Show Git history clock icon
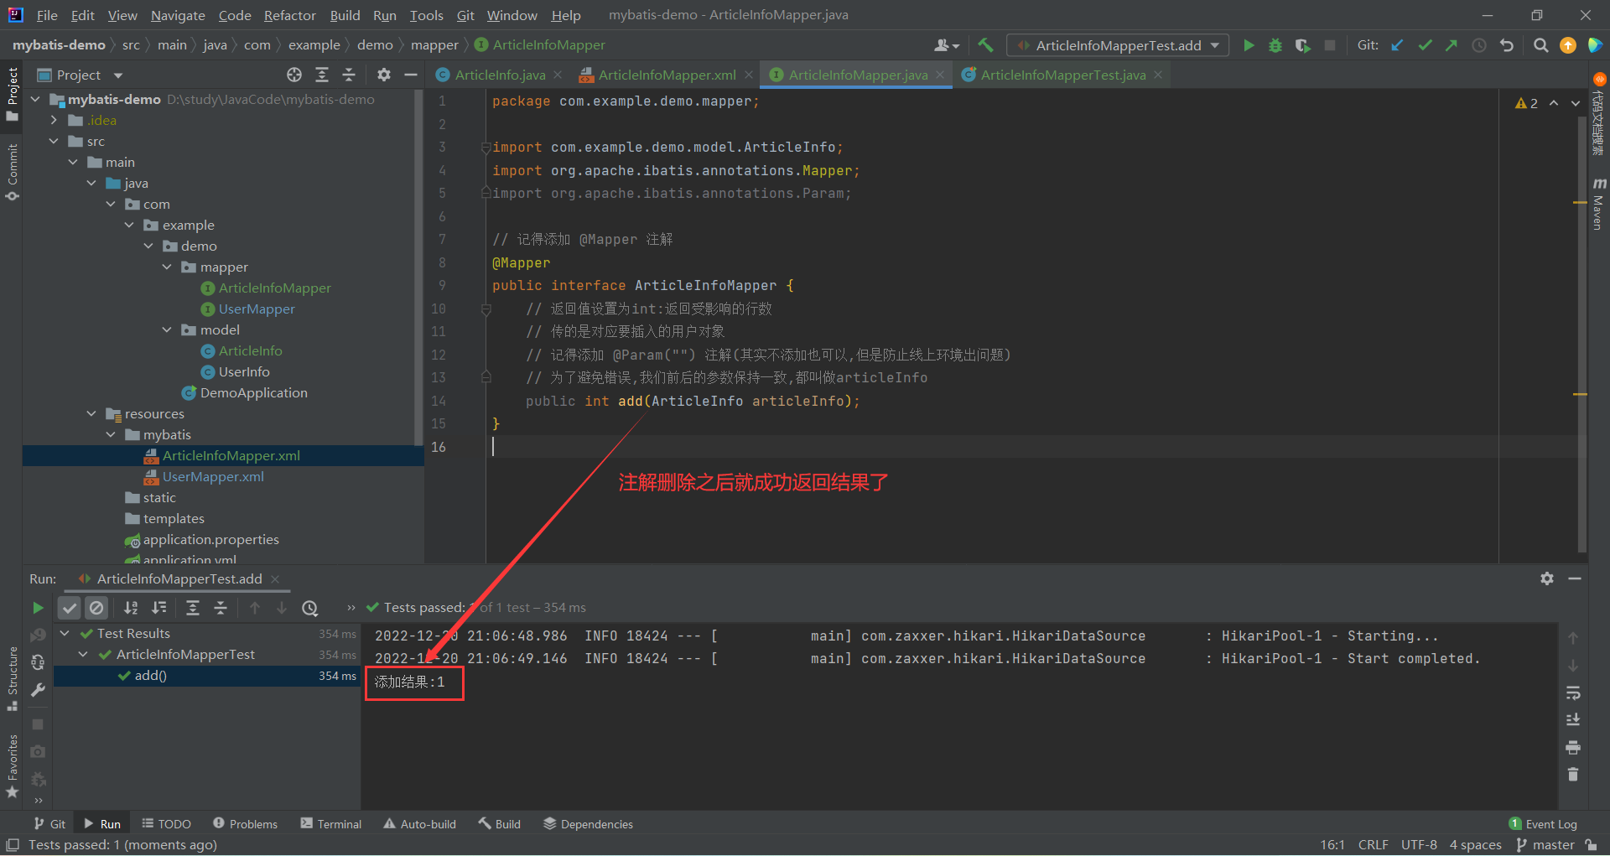 coord(1479,45)
